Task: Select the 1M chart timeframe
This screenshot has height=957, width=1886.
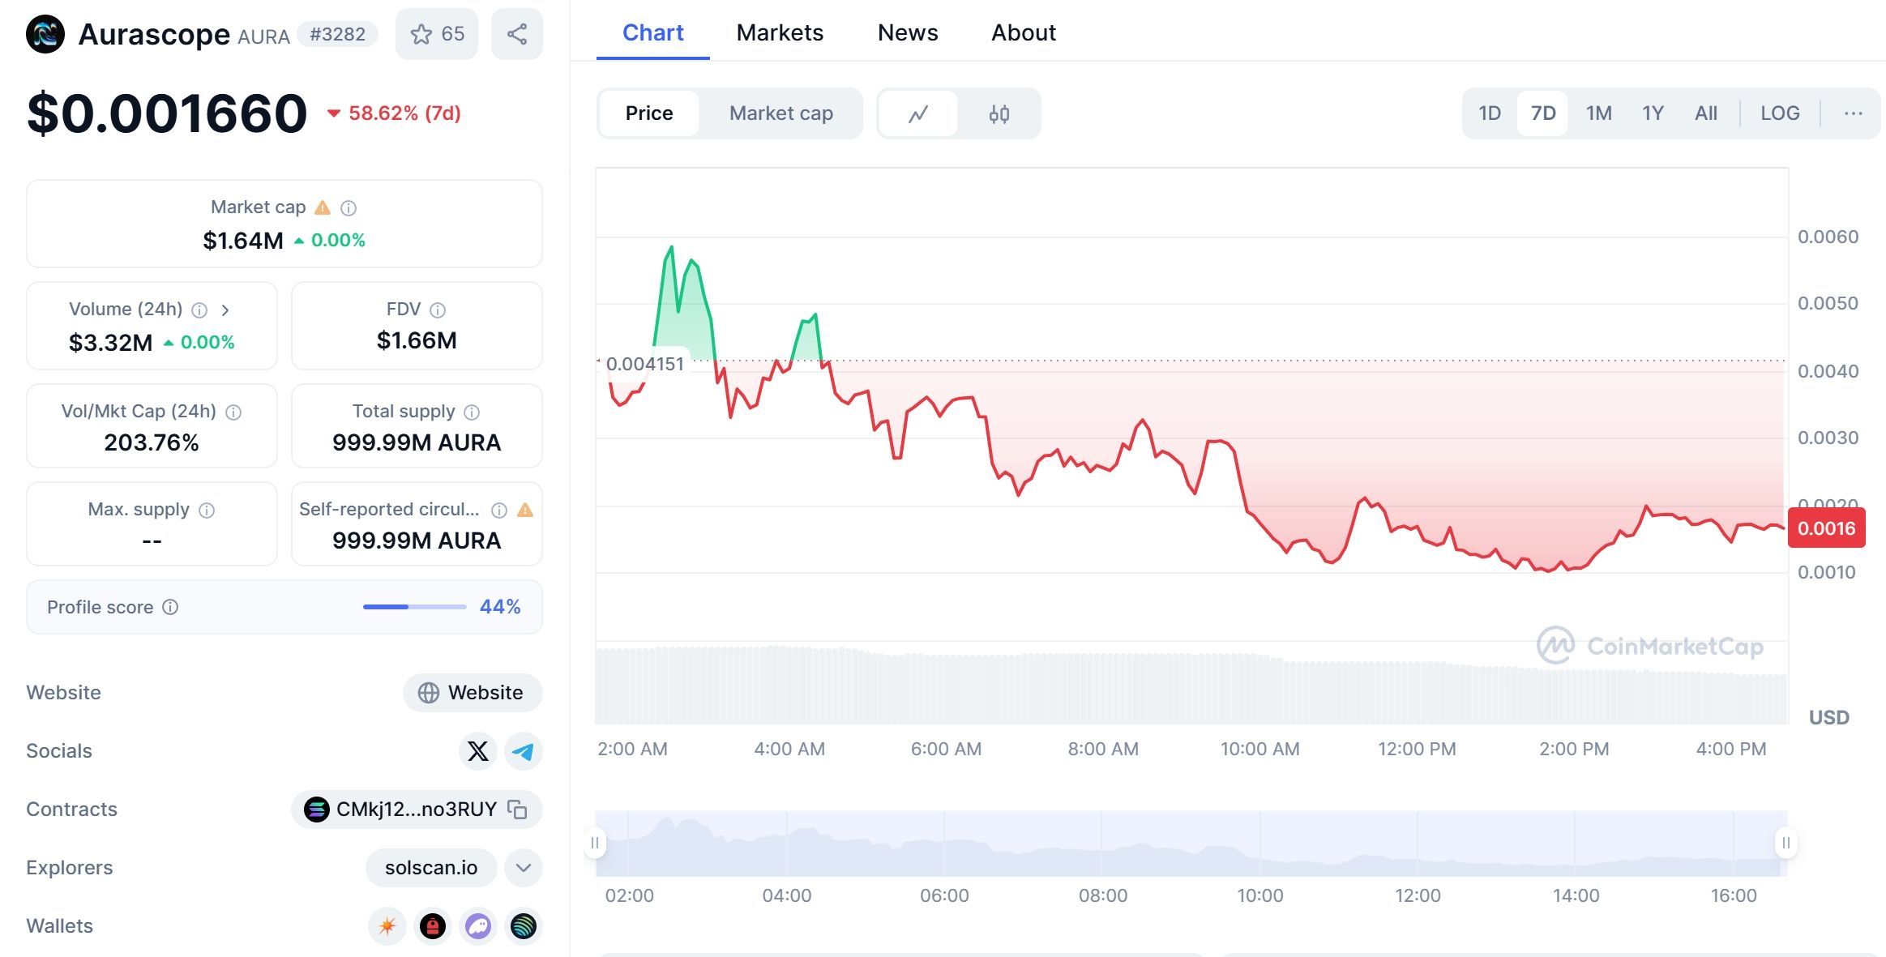Action: pos(1597,113)
